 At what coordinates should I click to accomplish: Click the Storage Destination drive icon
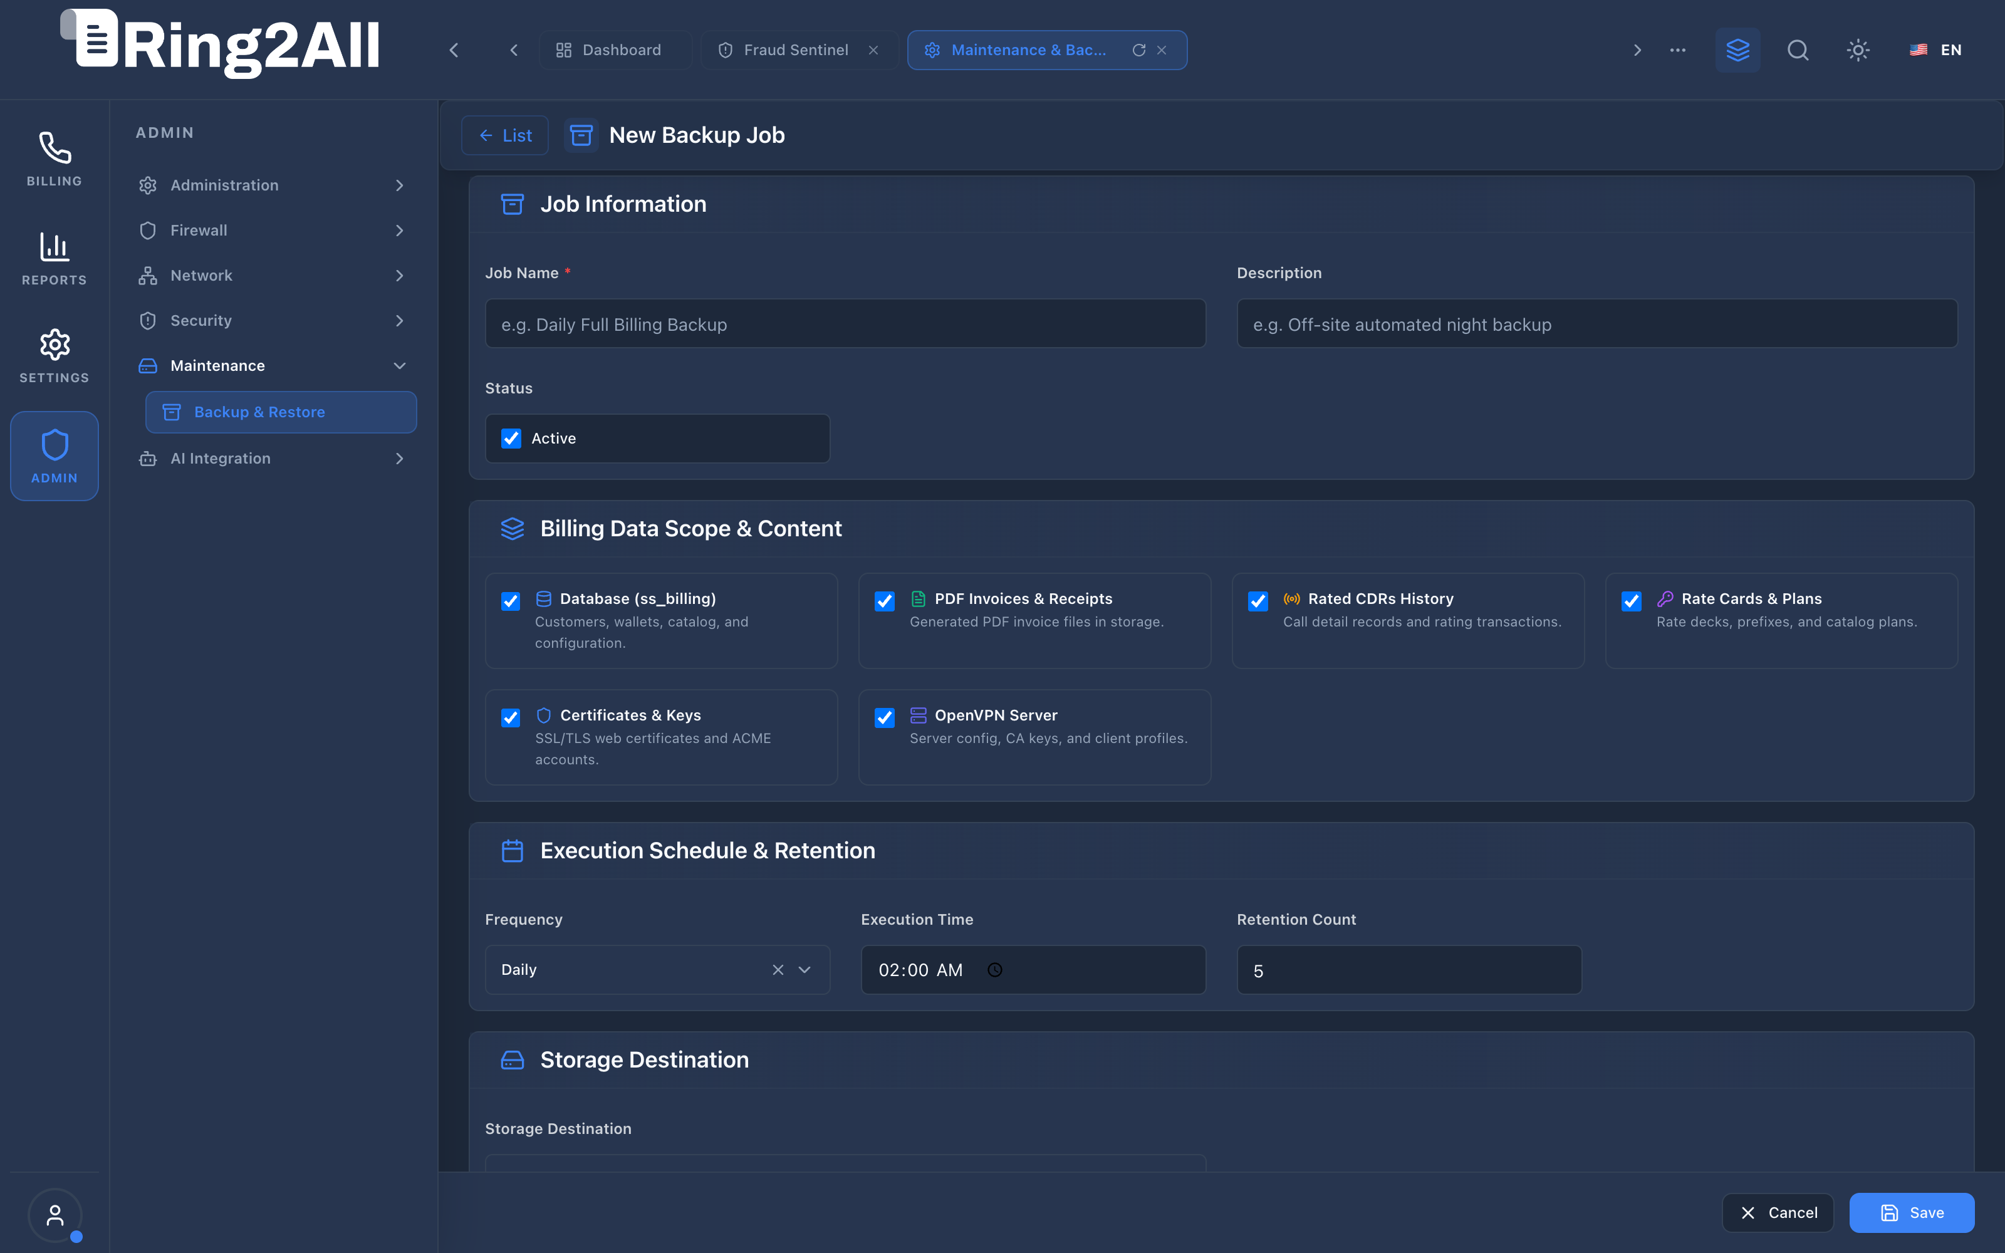[x=512, y=1060]
